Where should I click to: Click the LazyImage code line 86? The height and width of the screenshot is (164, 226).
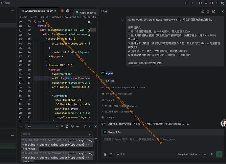60,96
